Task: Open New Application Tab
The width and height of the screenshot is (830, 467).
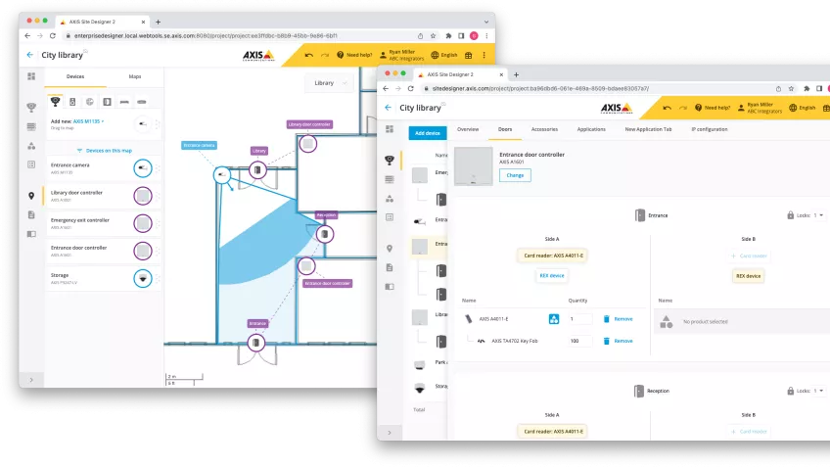Action: [x=648, y=129]
